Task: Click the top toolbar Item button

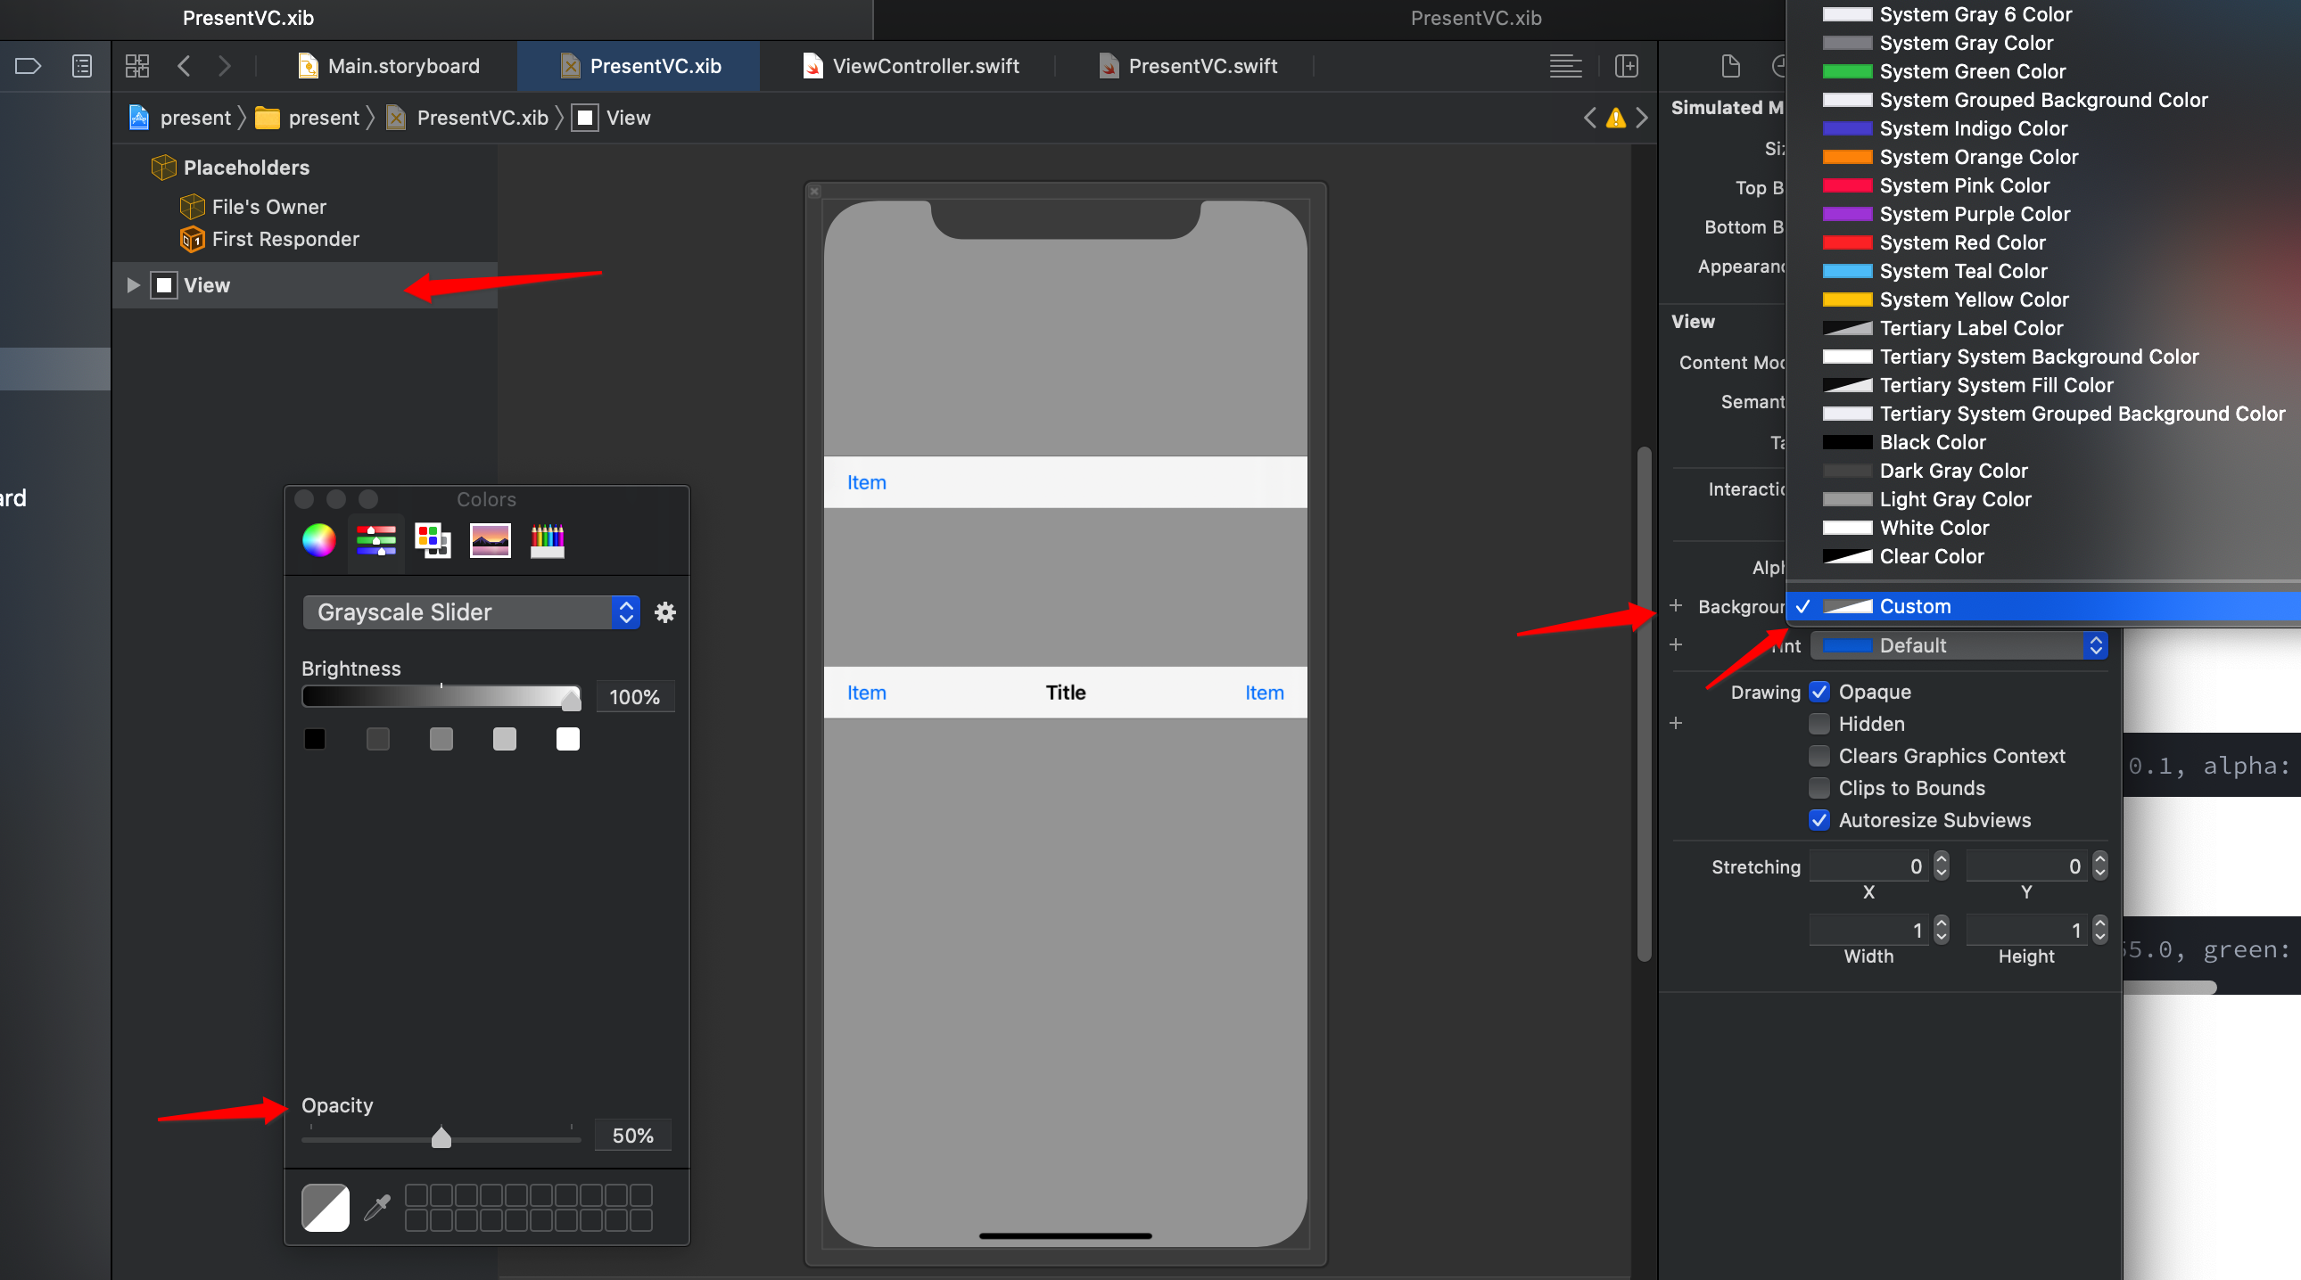Action: (867, 483)
